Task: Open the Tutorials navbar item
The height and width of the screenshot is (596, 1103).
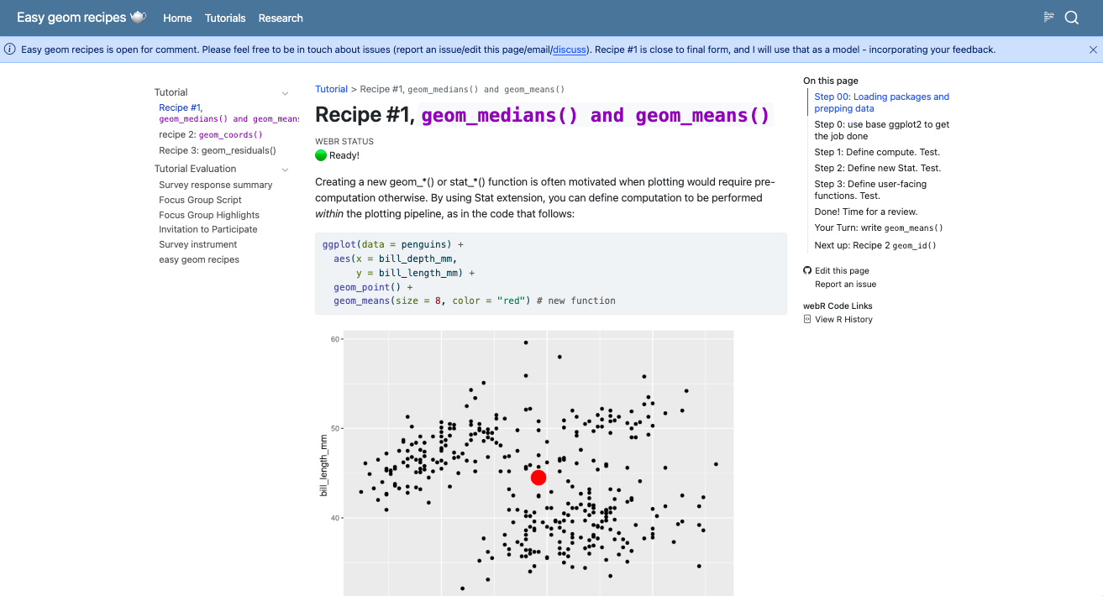Action: (225, 18)
